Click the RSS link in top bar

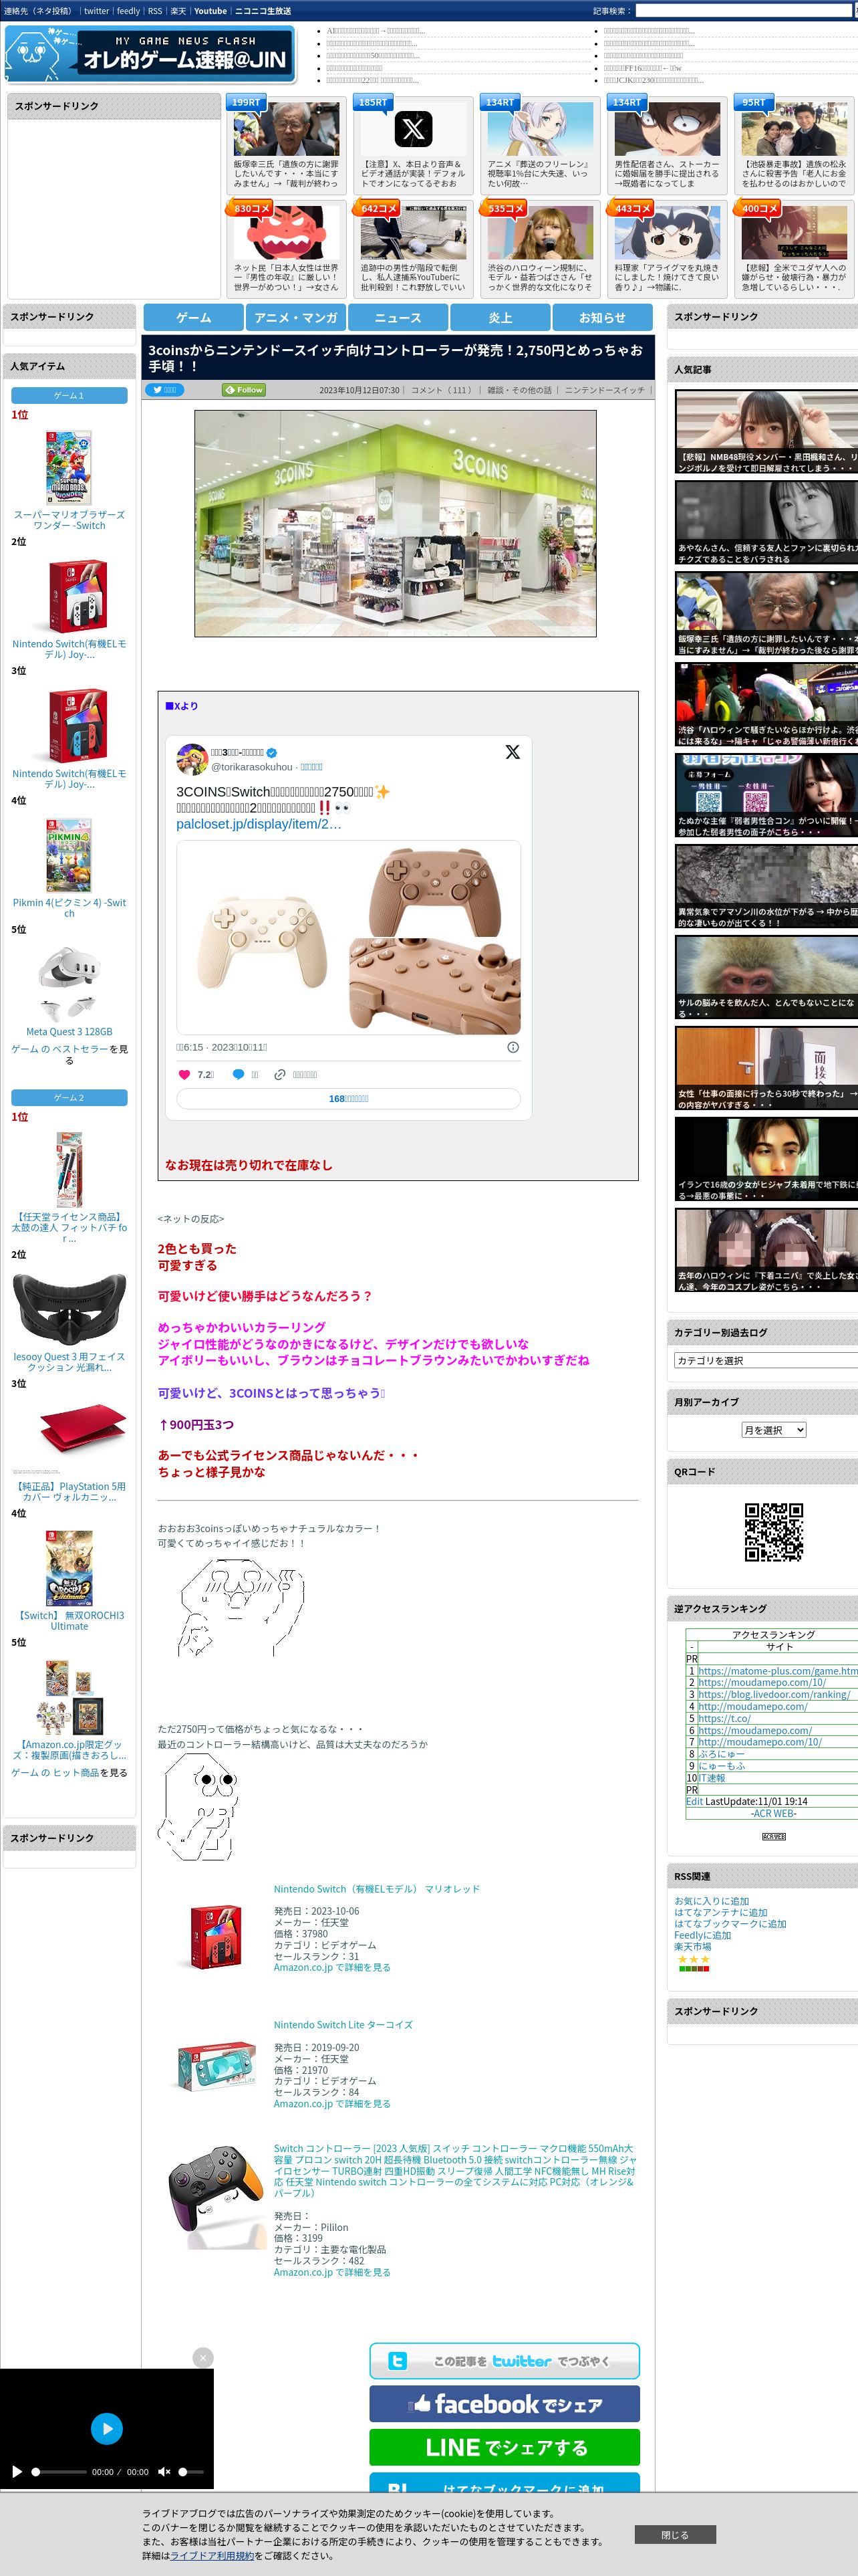click(155, 11)
